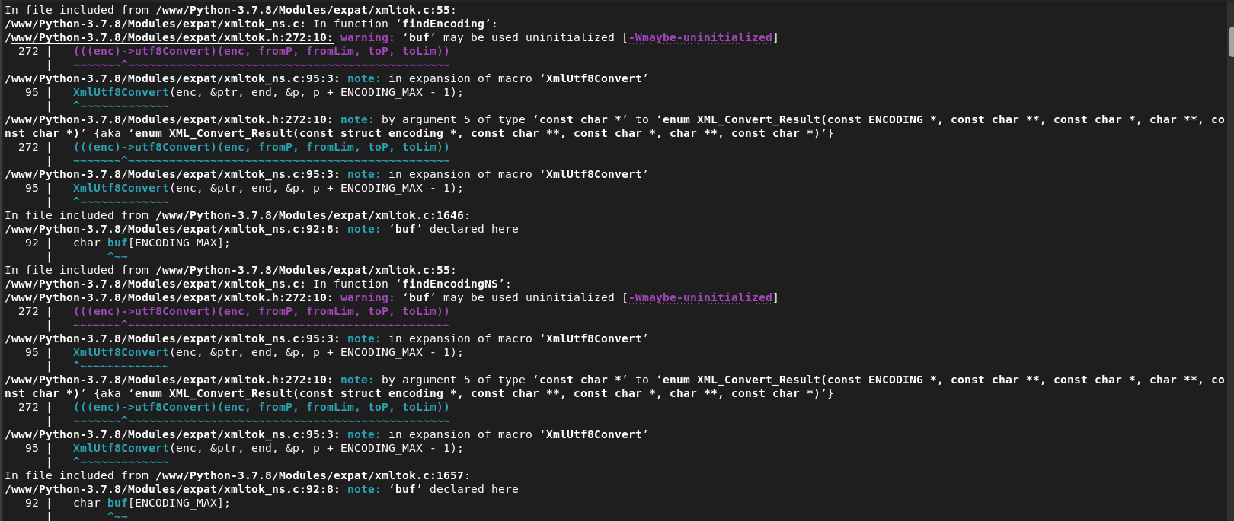The image size is (1234, 521).
Task: Click the 'In function' text before 'findEncoding'
Action: point(350,24)
